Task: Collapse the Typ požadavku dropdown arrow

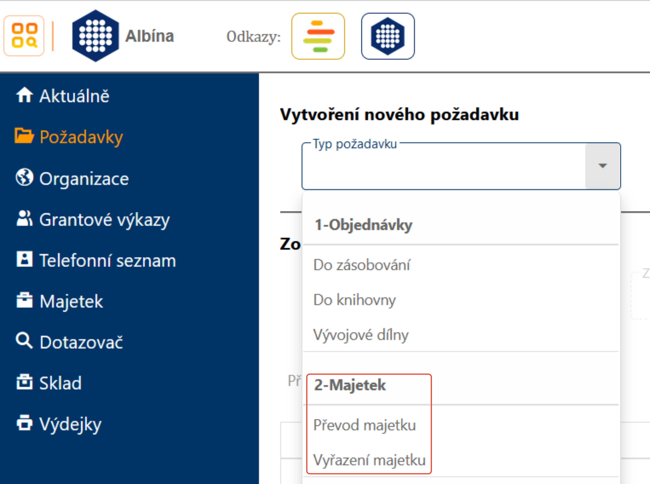Action: [x=602, y=166]
